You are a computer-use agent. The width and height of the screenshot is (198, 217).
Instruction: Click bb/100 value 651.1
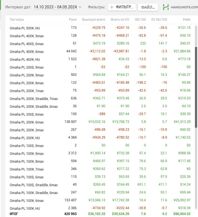141,184
